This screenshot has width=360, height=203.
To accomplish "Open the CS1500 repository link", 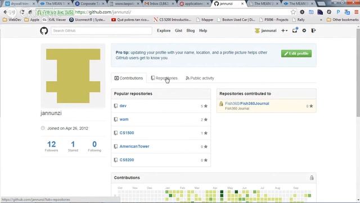I will 127,133.
